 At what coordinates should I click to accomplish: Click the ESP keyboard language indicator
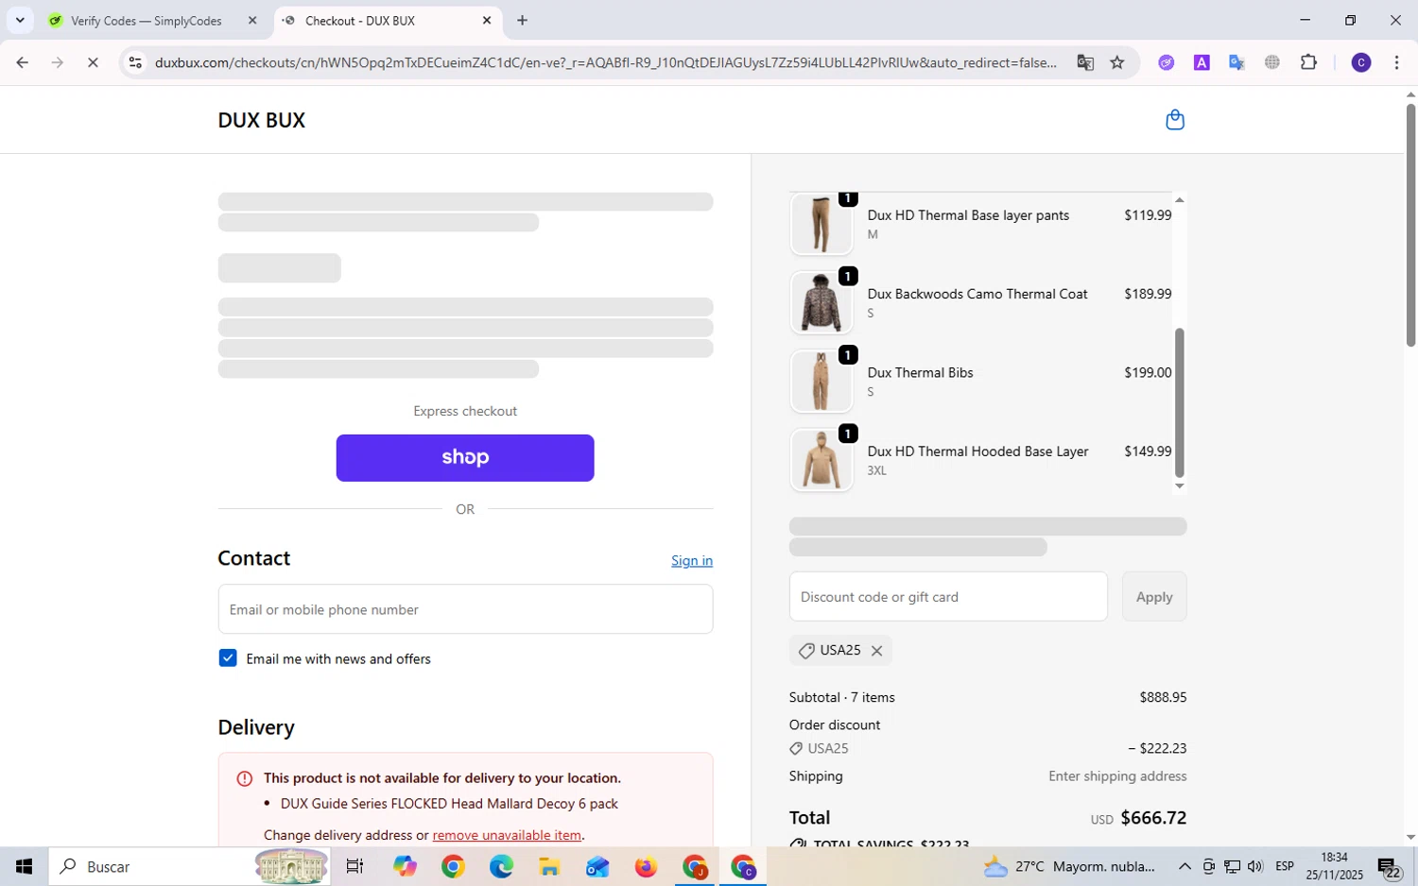tap(1284, 866)
